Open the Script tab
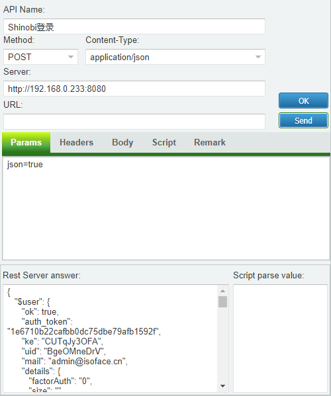 point(164,142)
